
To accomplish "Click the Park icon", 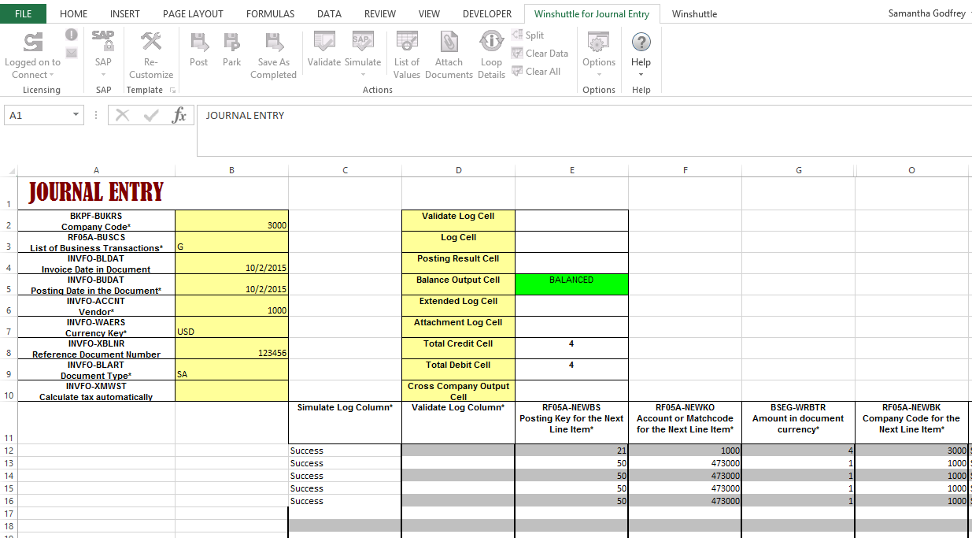I will coord(231,43).
